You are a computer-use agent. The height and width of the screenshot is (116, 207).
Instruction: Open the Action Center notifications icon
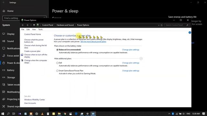tap(203, 114)
